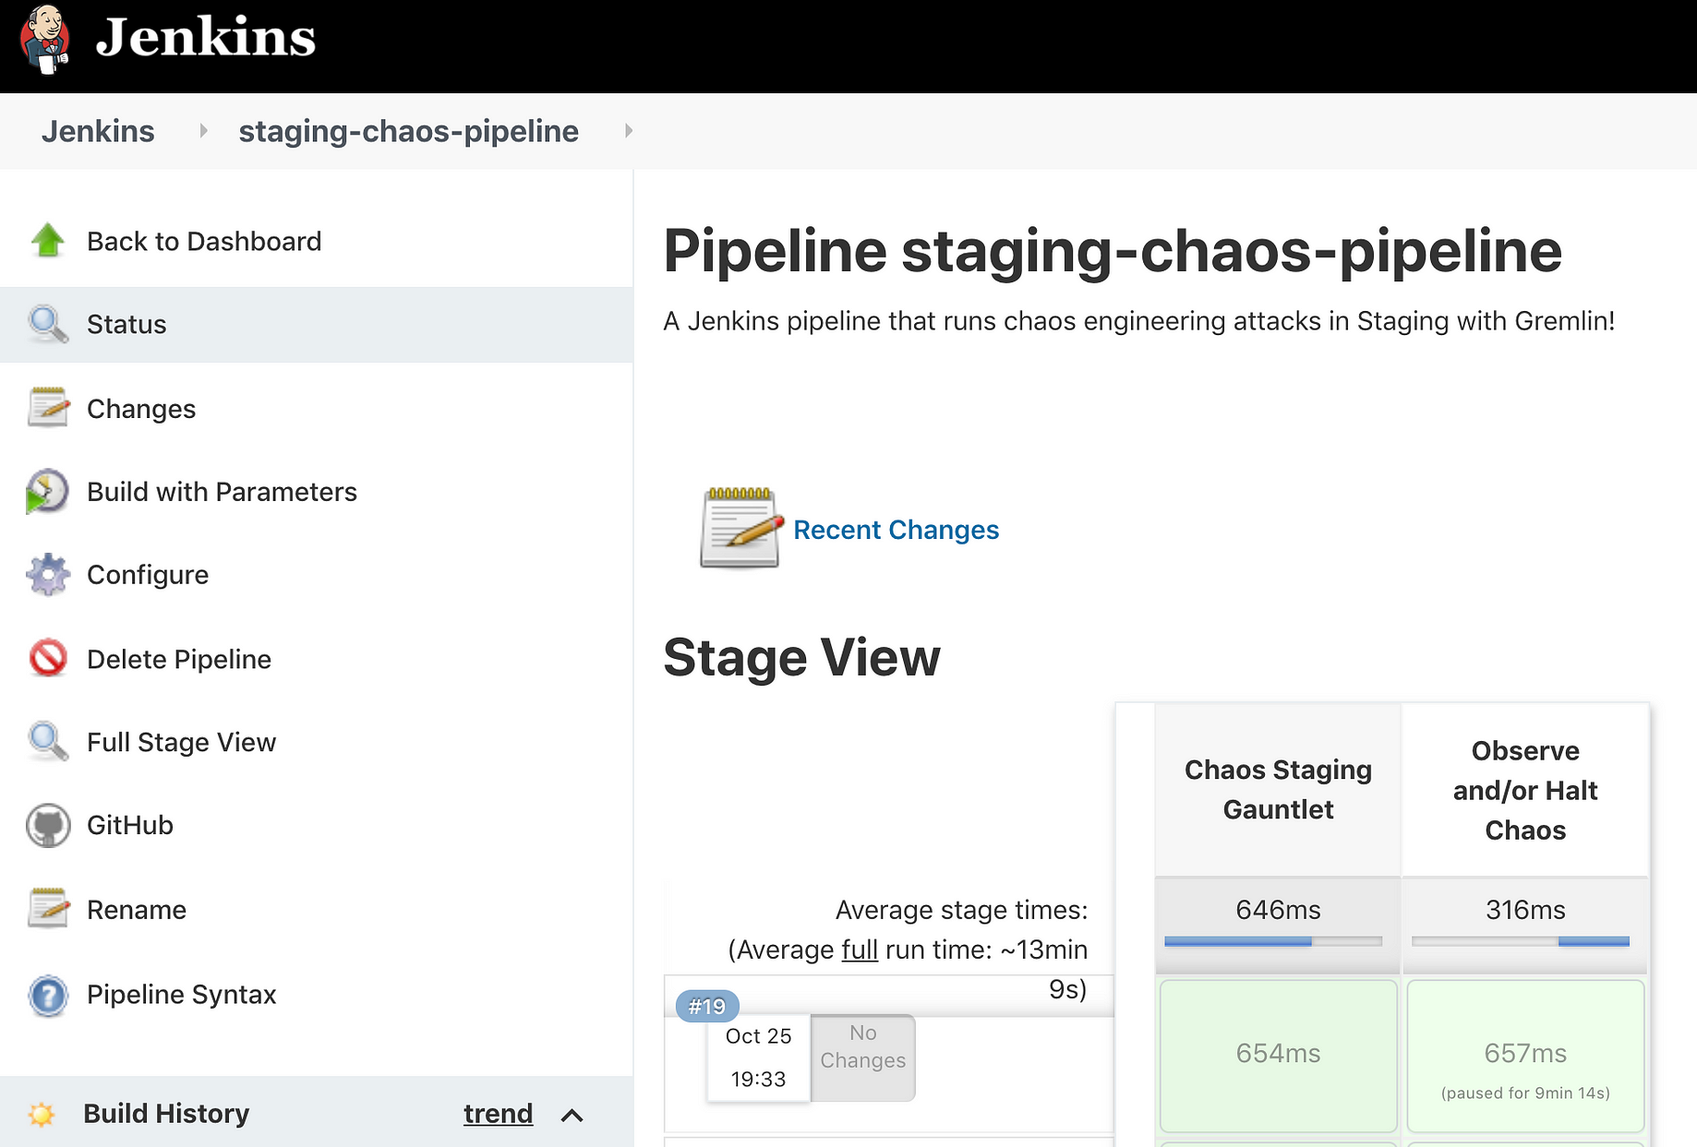Click the Full Stage View magnifier icon
1697x1147 pixels.
48,741
